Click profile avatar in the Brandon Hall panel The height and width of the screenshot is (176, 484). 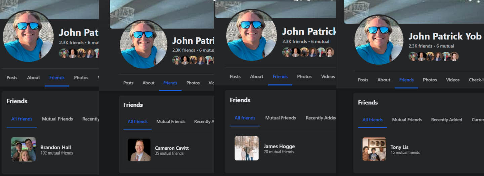[x=28, y=36]
